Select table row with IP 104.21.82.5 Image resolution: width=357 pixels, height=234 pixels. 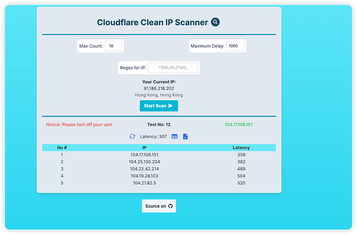tap(159, 183)
